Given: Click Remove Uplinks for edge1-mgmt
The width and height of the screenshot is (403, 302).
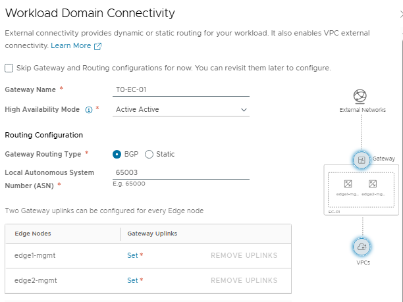Looking at the screenshot, I should (x=244, y=255).
